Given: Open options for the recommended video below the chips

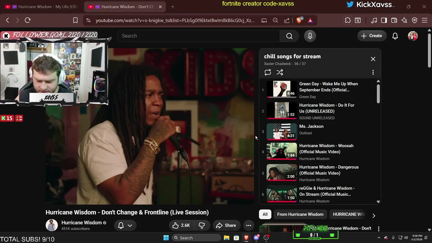Looking at the screenshot, I should tap(379, 229).
